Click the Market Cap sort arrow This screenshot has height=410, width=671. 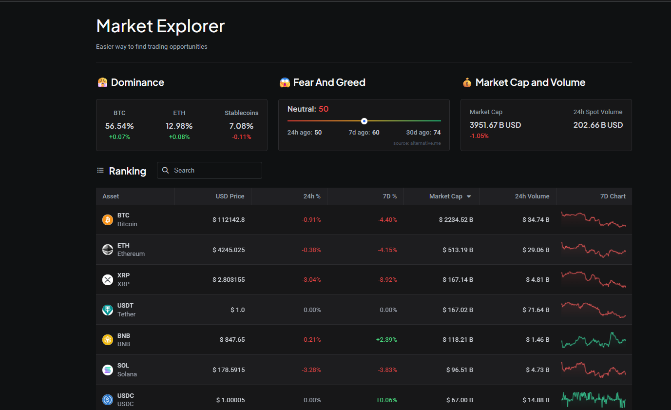pyautogui.click(x=469, y=196)
